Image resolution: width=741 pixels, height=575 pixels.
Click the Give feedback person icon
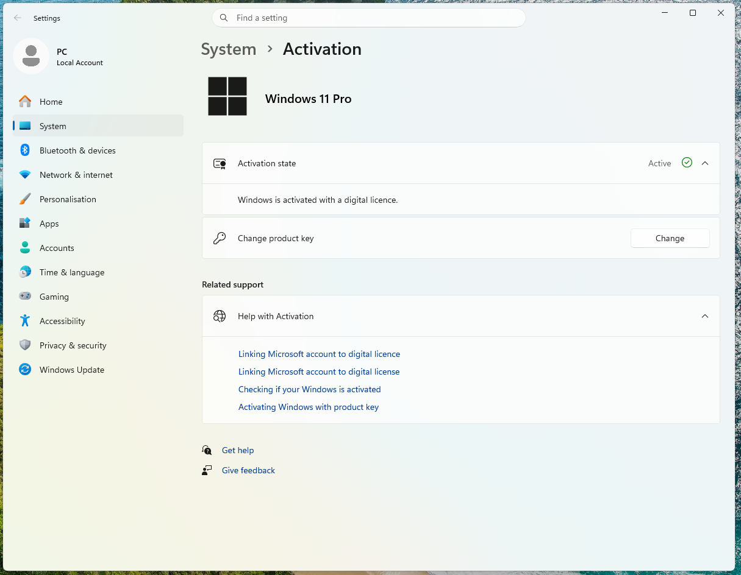207,470
